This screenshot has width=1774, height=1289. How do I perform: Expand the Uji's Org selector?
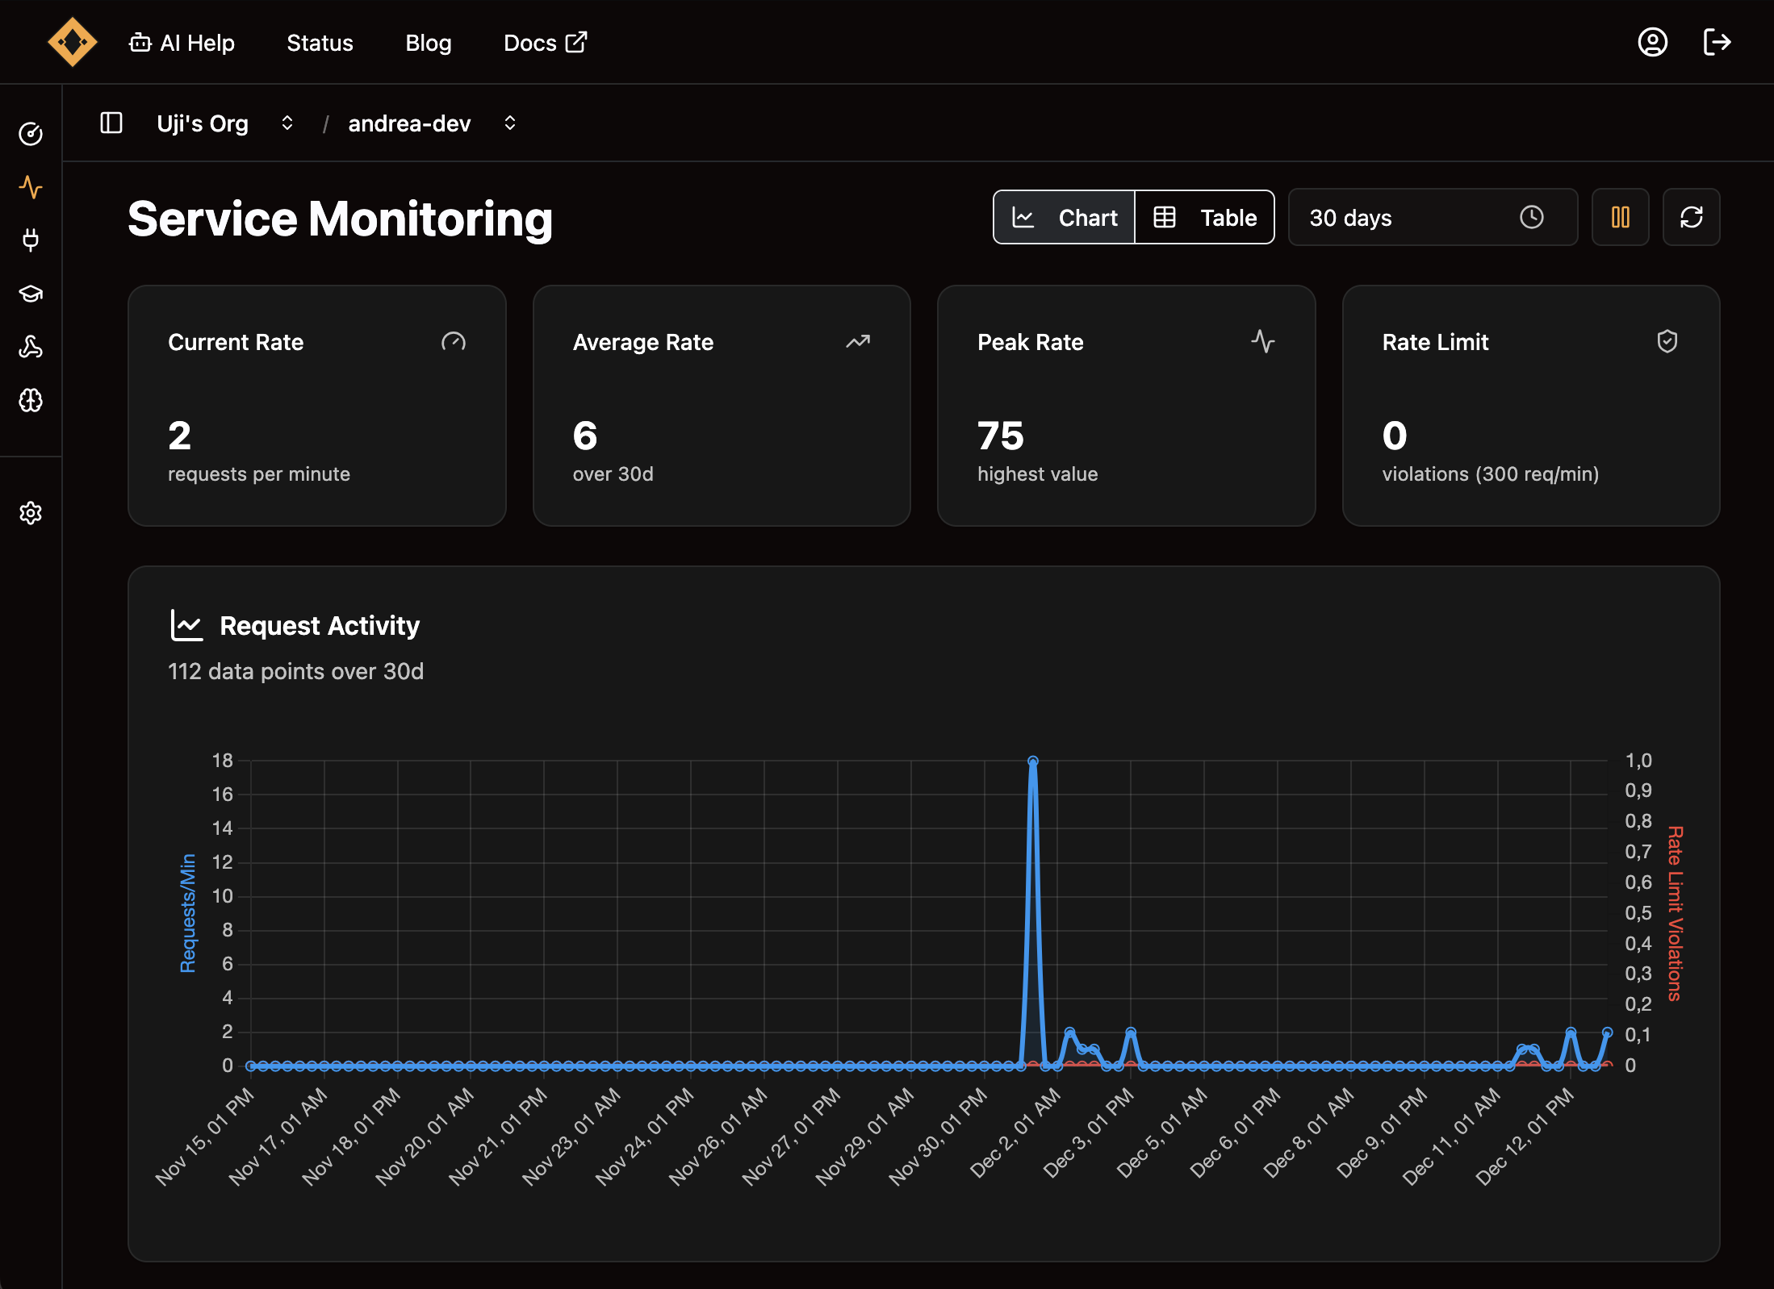click(225, 123)
